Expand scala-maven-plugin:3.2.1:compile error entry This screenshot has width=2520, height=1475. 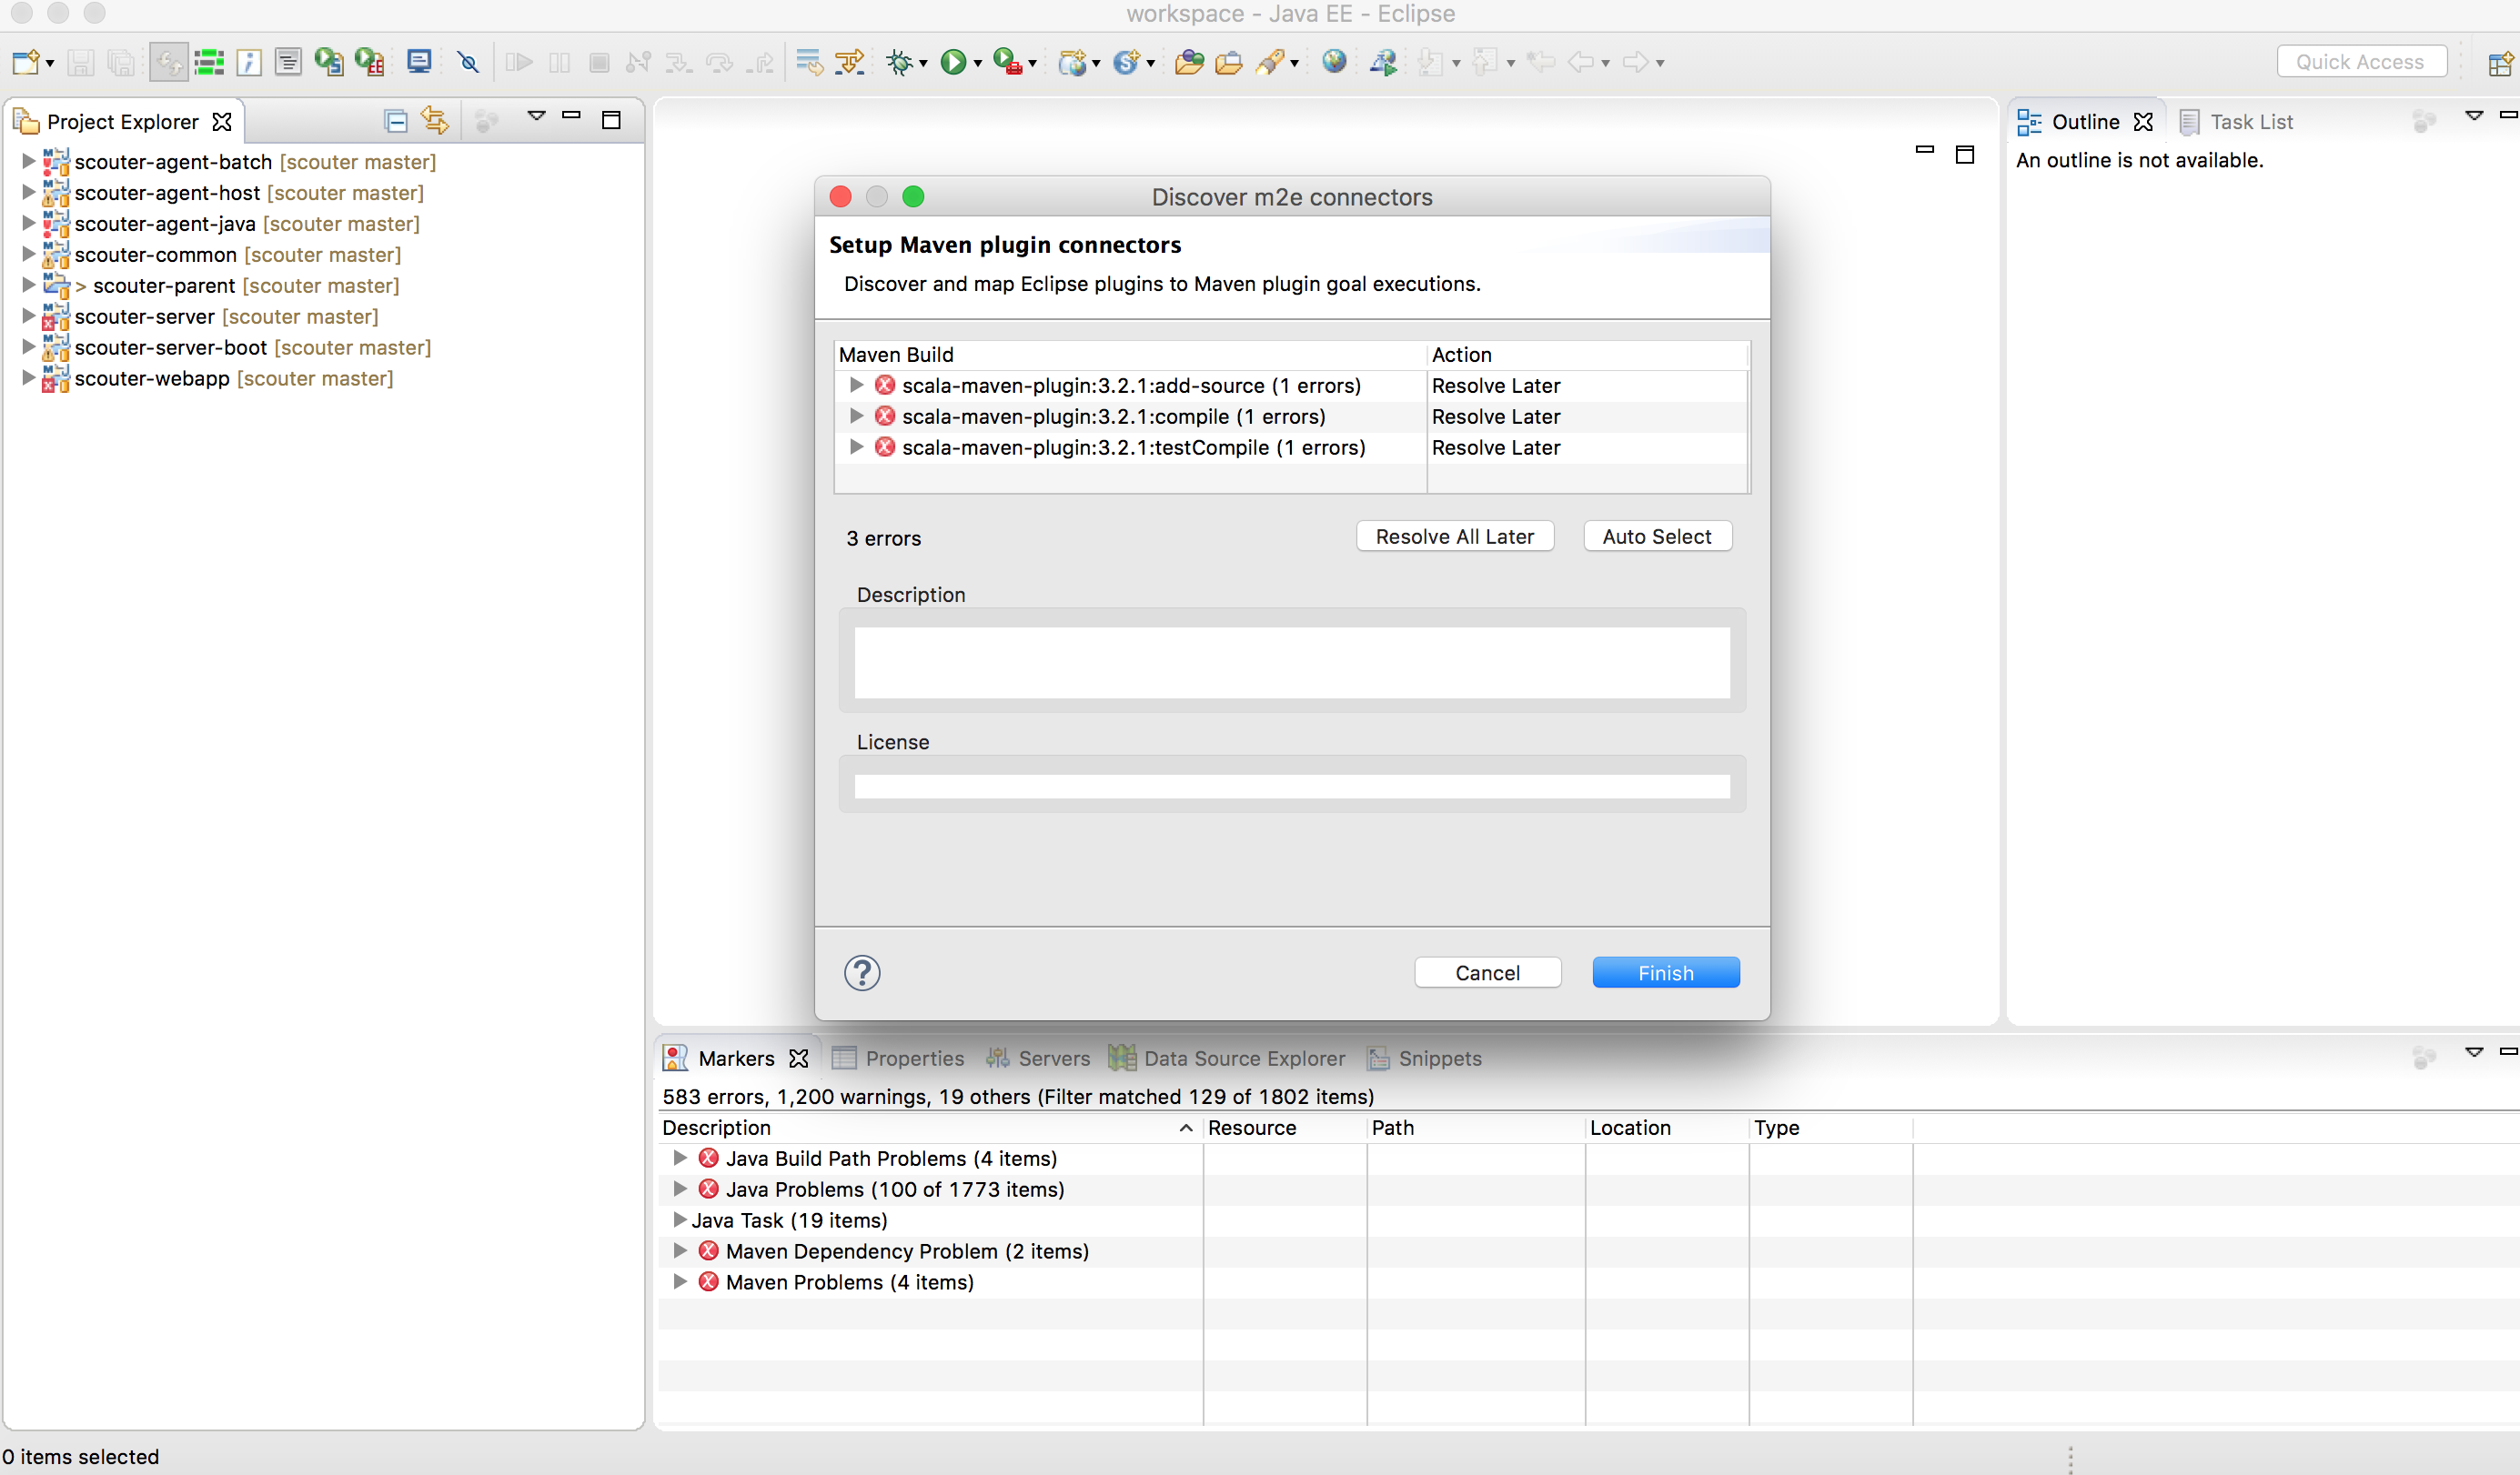(x=856, y=416)
